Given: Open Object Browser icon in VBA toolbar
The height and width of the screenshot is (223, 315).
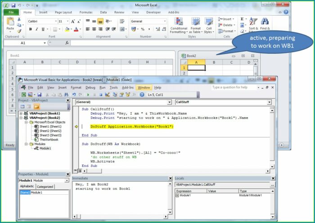Looking at the screenshot, I should (128, 95).
